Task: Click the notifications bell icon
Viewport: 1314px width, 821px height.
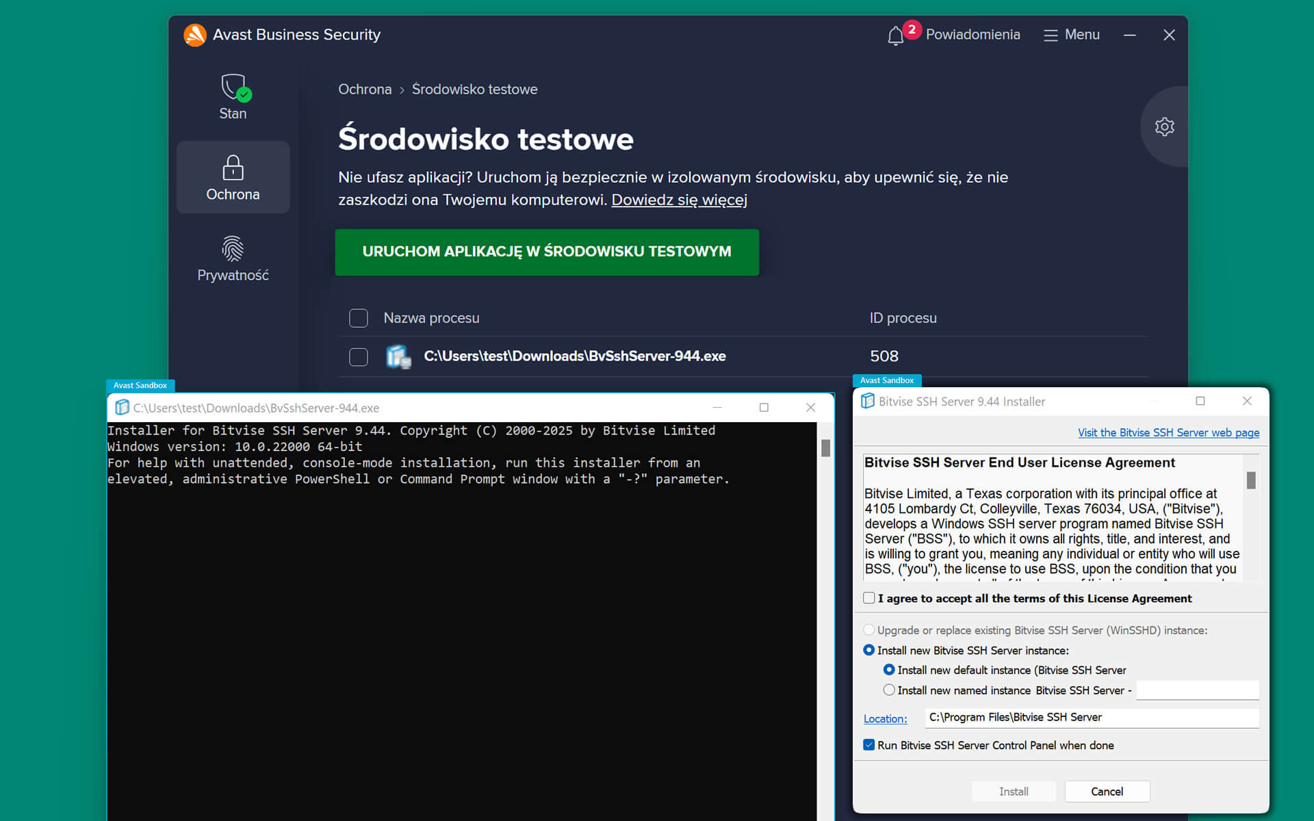Action: [x=895, y=36]
